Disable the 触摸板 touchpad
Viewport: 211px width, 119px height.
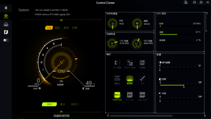coord(130,80)
